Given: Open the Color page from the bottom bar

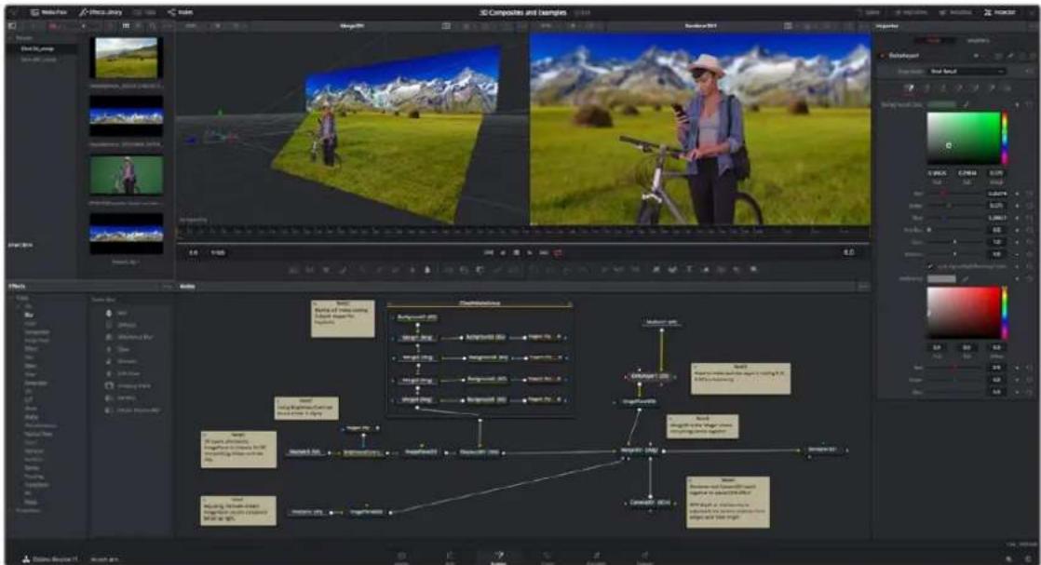Looking at the screenshot, I should [x=548, y=558].
